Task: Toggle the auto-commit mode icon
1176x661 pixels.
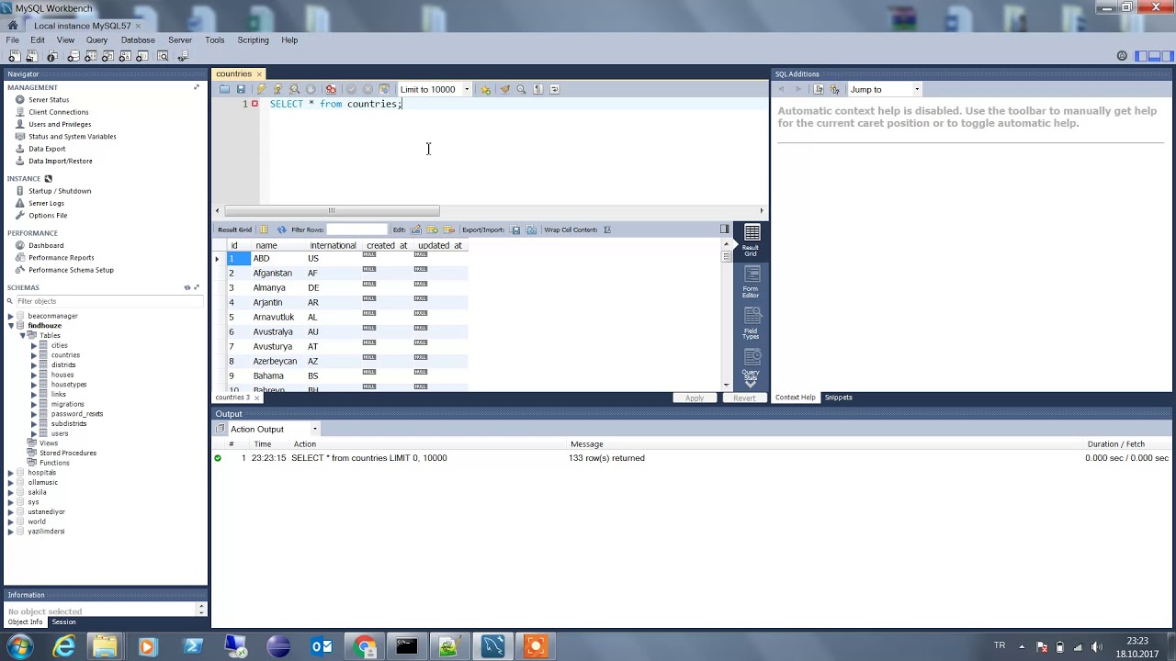Action: pos(384,89)
